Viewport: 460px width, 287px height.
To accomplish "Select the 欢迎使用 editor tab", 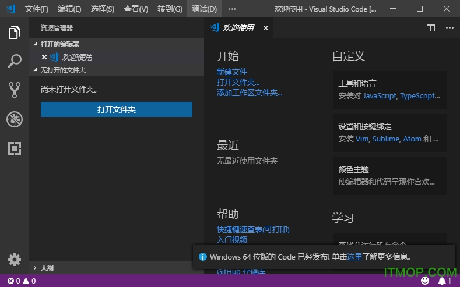I will [238, 28].
